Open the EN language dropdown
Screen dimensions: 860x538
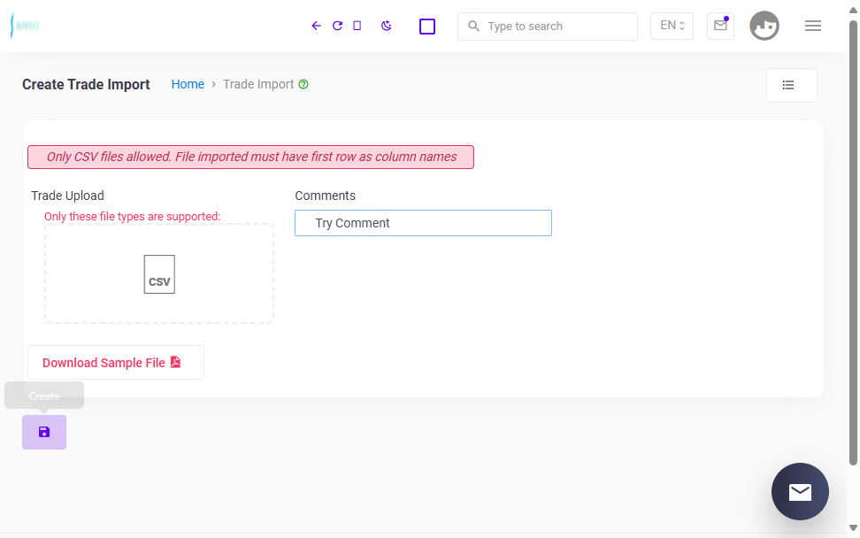(672, 26)
